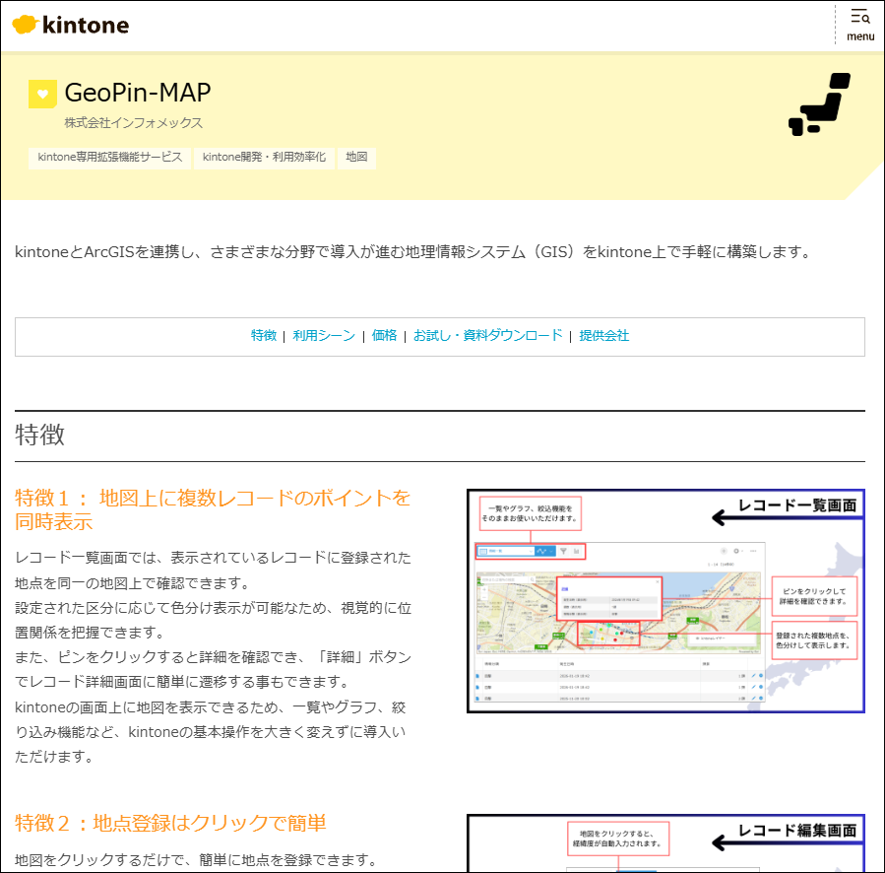Click the GeoPin-MAP product title

click(x=138, y=93)
